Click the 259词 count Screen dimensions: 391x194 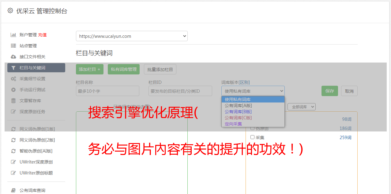click(x=345, y=138)
